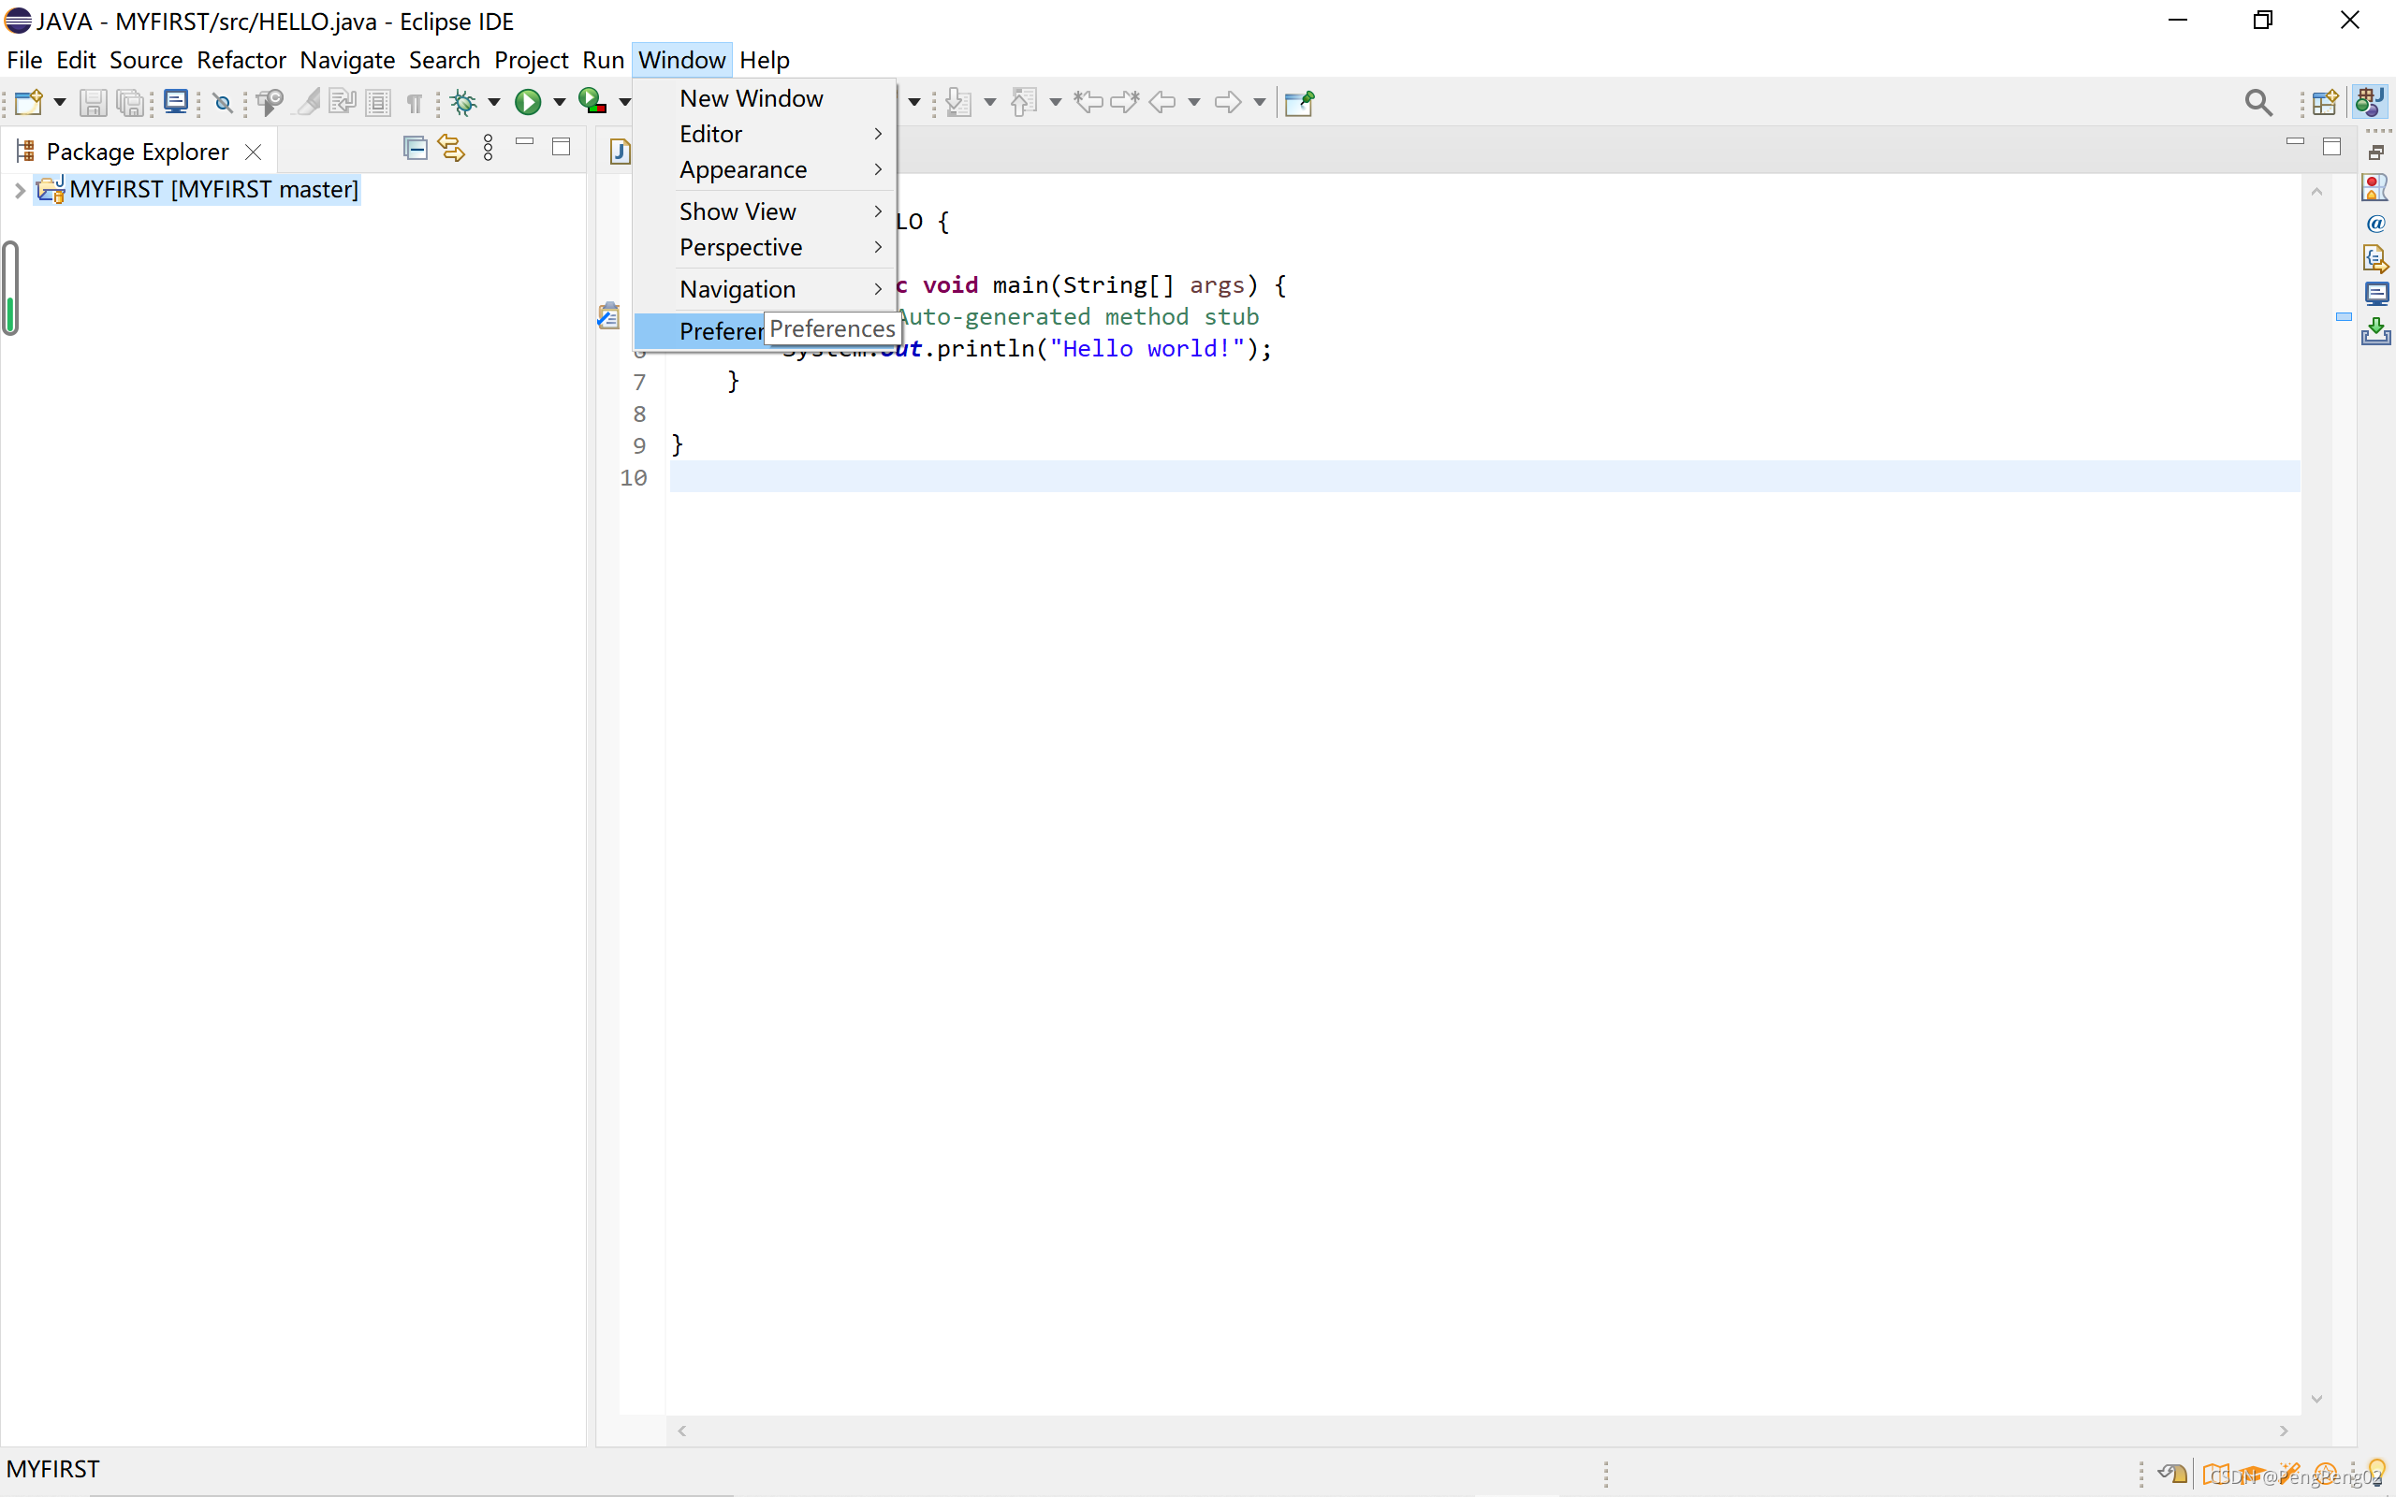Click the Open Perspective icon
The image size is (2396, 1497).
(x=2325, y=102)
